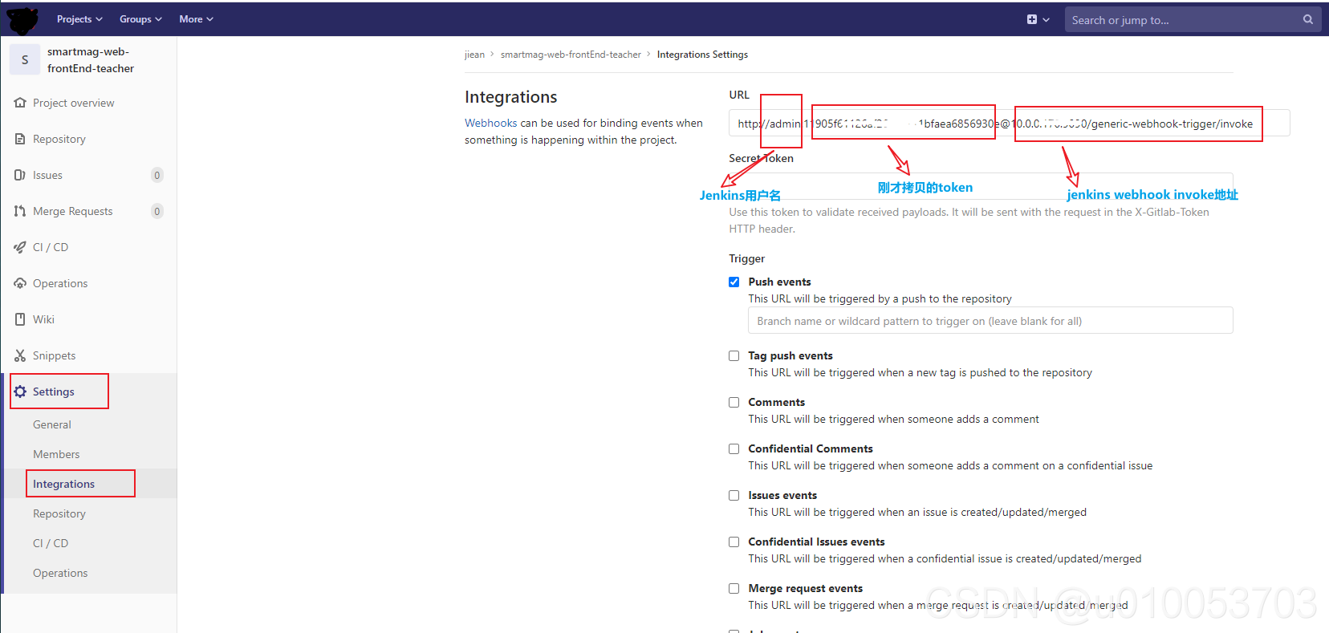Image resolution: width=1329 pixels, height=633 pixels.
Task: Click the Issues count badge
Action: pos(157,175)
